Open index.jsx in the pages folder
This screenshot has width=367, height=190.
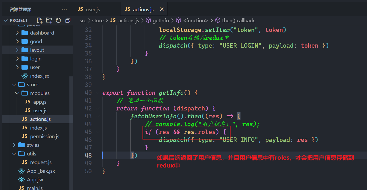(x=40, y=76)
